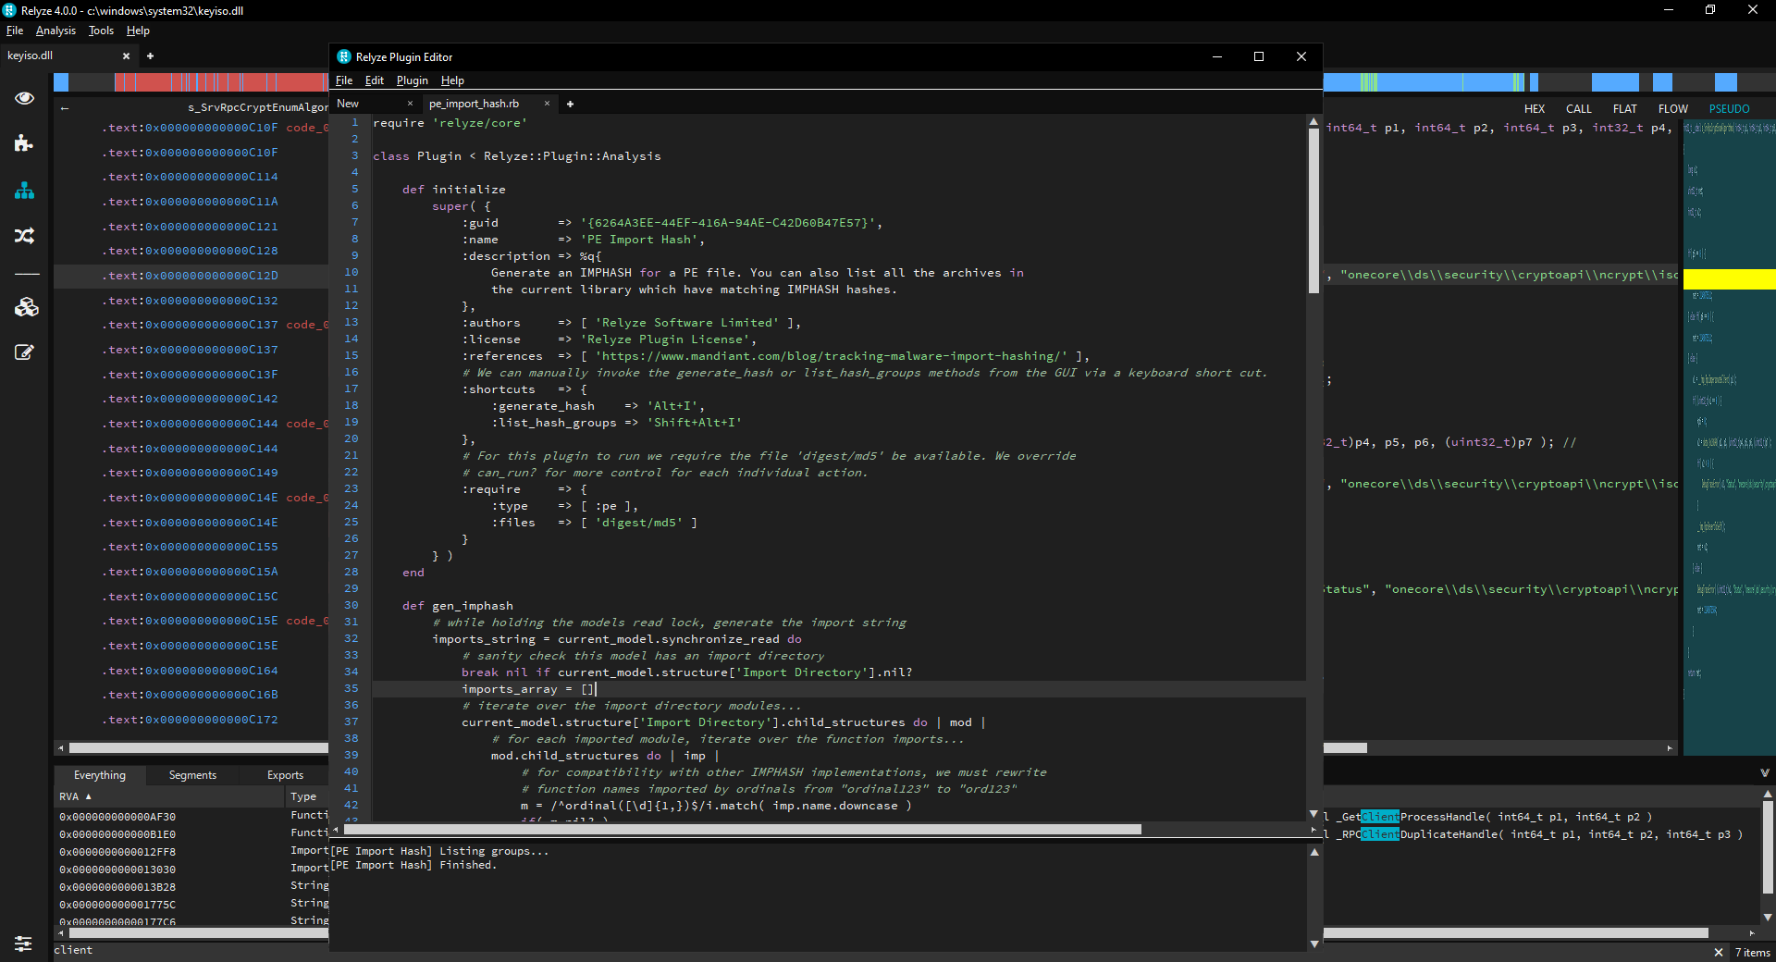Open the cubes/blocks sidebar icon

click(25, 308)
